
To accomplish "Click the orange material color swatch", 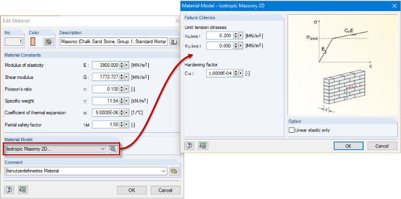I will (33, 42).
